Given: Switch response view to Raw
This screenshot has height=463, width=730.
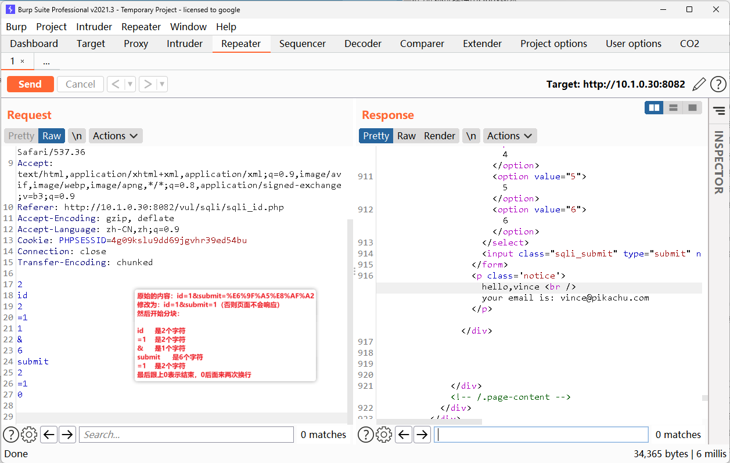Looking at the screenshot, I should click(x=407, y=136).
